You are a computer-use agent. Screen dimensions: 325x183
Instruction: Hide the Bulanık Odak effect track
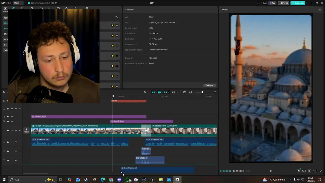point(12,121)
